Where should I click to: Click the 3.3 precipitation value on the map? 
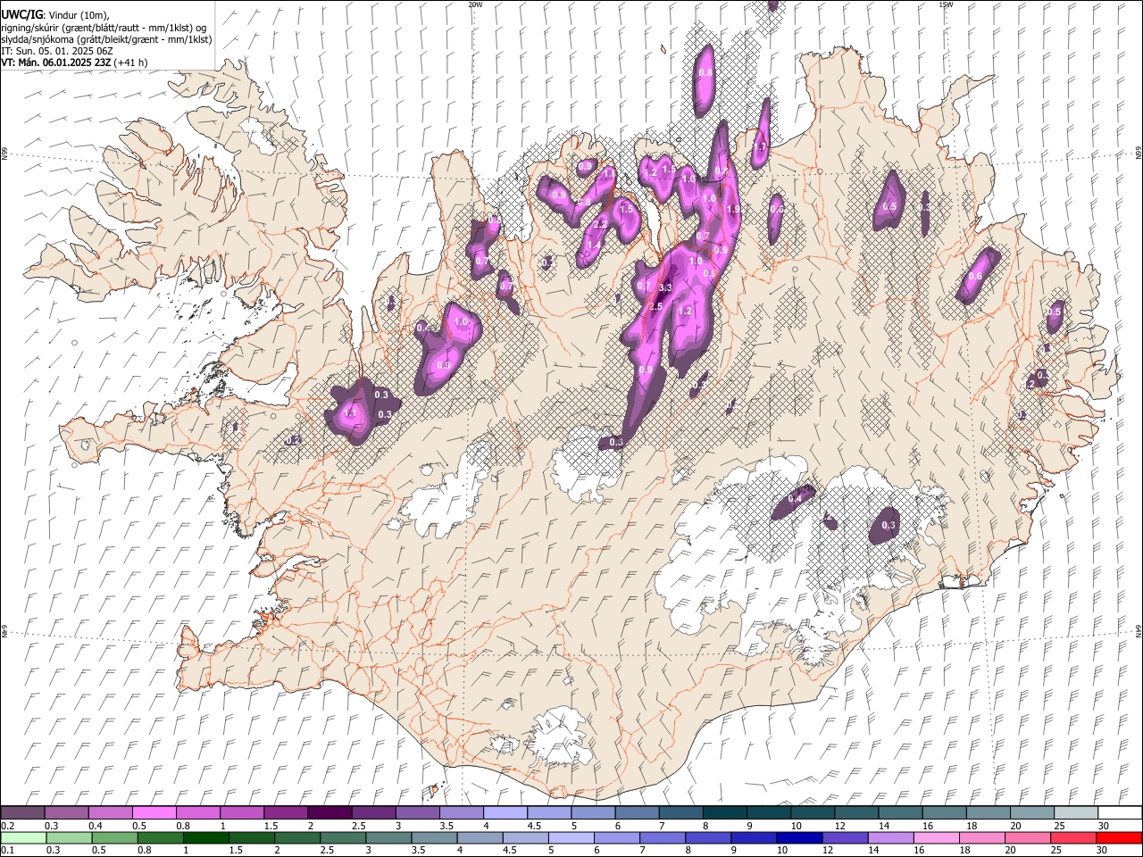[x=665, y=287]
